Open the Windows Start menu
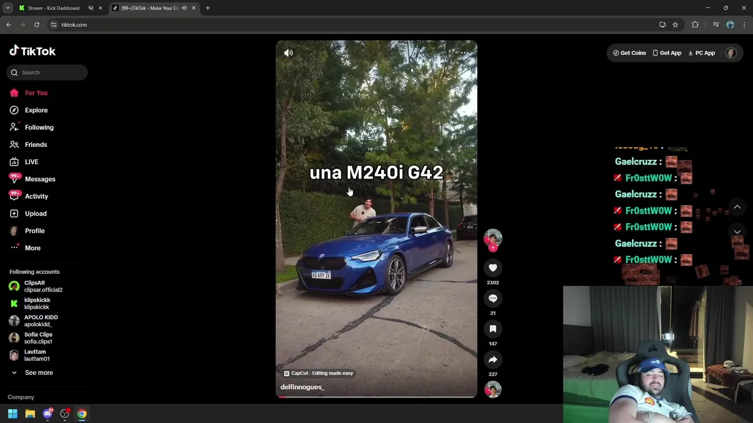The width and height of the screenshot is (753, 423). point(12,414)
